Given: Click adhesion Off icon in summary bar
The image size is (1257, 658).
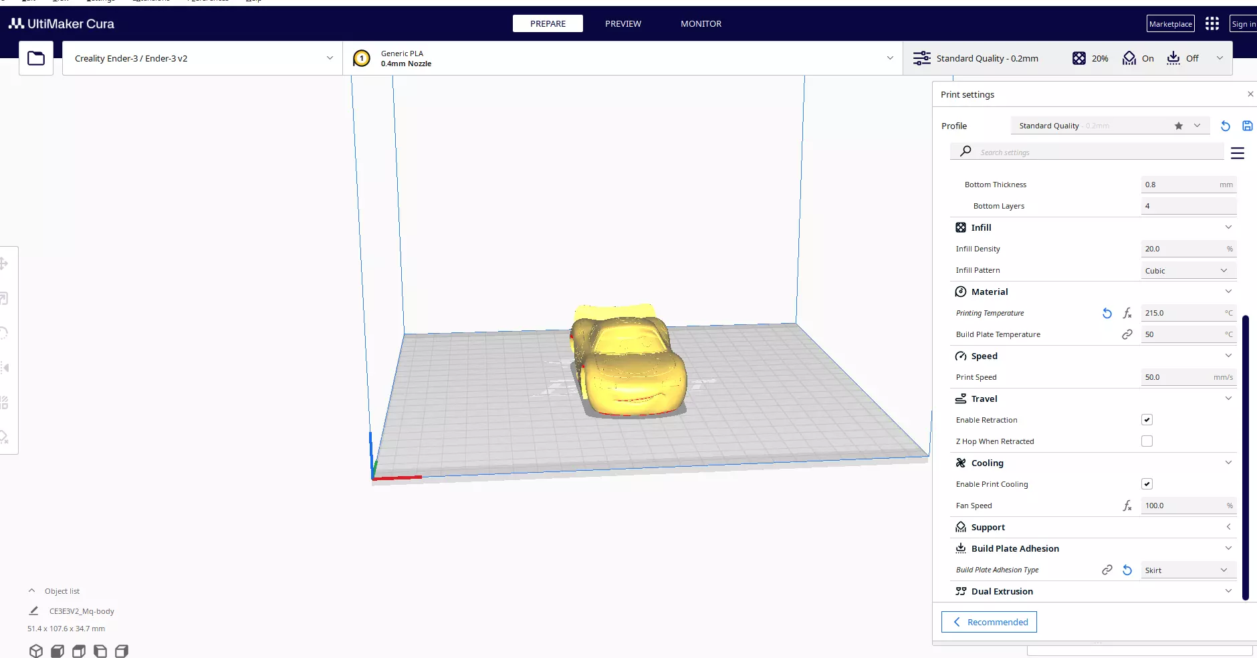Looking at the screenshot, I should pyautogui.click(x=1173, y=58).
